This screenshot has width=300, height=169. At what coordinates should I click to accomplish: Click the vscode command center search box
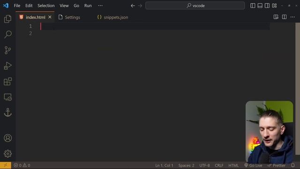[195, 6]
